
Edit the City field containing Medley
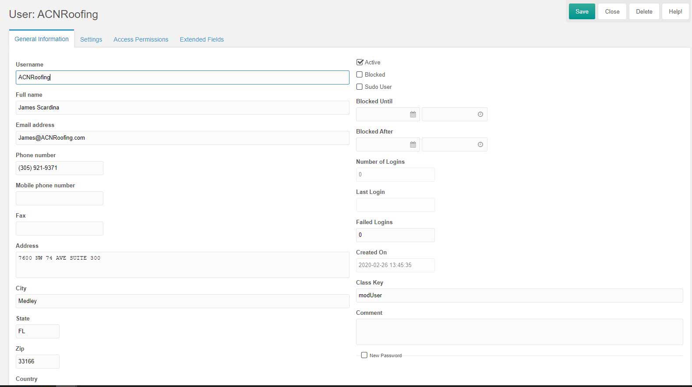click(182, 301)
